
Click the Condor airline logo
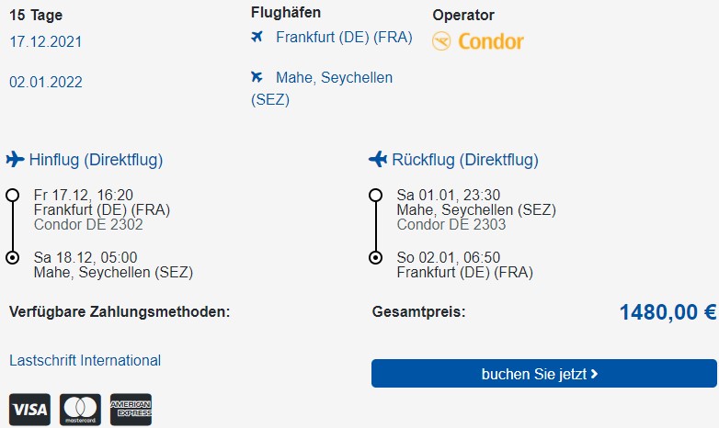pos(477,41)
